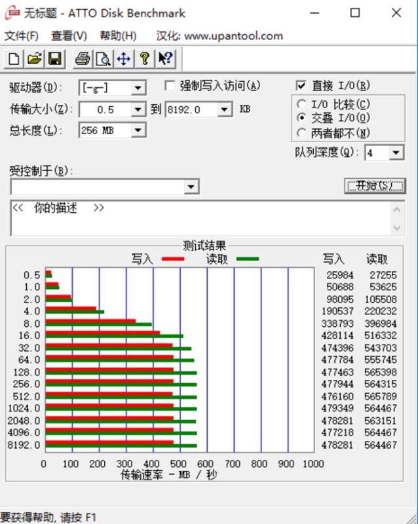Image resolution: width=418 pixels, height=524 pixels.
Task: Click the read value 516332
Action: 381,335
